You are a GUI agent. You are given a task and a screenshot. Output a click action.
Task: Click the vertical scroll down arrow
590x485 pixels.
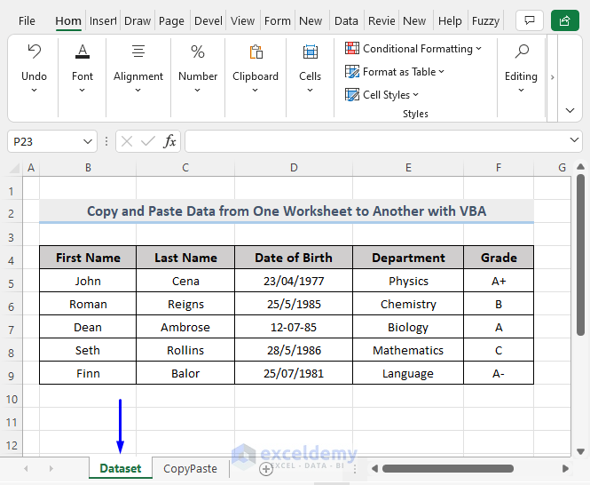tap(580, 451)
